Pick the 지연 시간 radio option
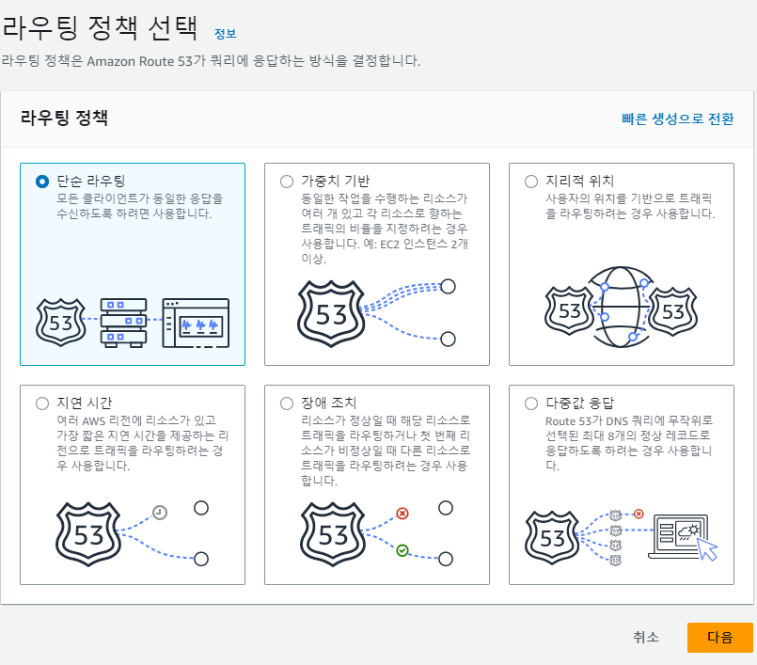The width and height of the screenshot is (757, 665). coord(42,404)
